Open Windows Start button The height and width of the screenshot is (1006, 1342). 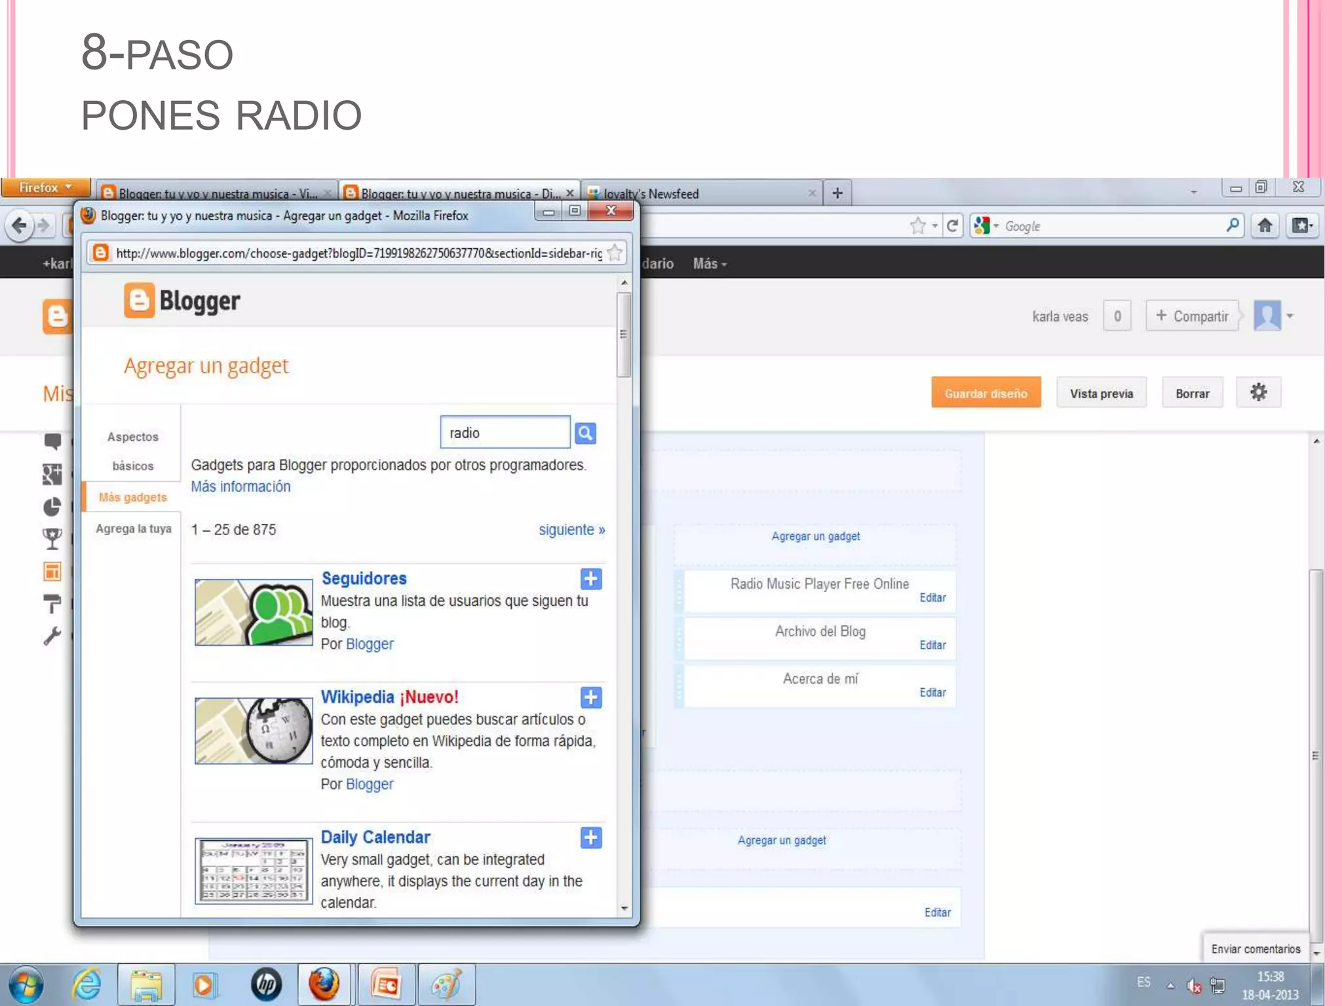(x=26, y=984)
